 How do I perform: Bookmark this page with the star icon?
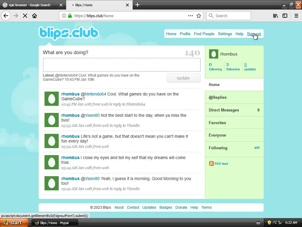click(199, 16)
